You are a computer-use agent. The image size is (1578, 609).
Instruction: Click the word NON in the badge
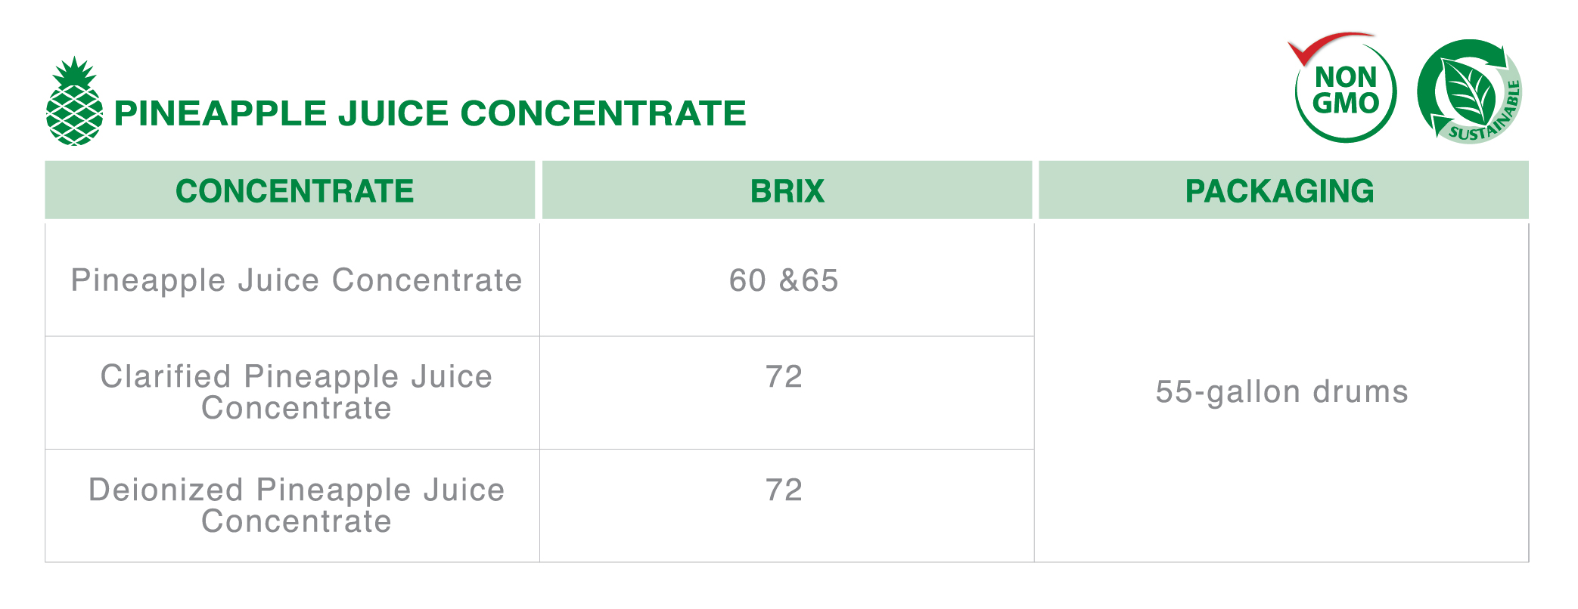tap(1346, 77)
